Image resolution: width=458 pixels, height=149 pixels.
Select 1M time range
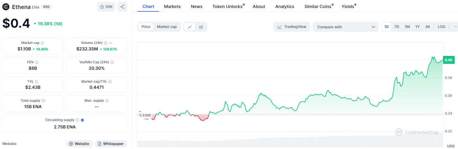(407, 27)
